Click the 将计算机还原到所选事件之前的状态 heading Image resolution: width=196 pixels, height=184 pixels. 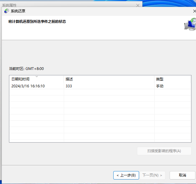(37, 22)
